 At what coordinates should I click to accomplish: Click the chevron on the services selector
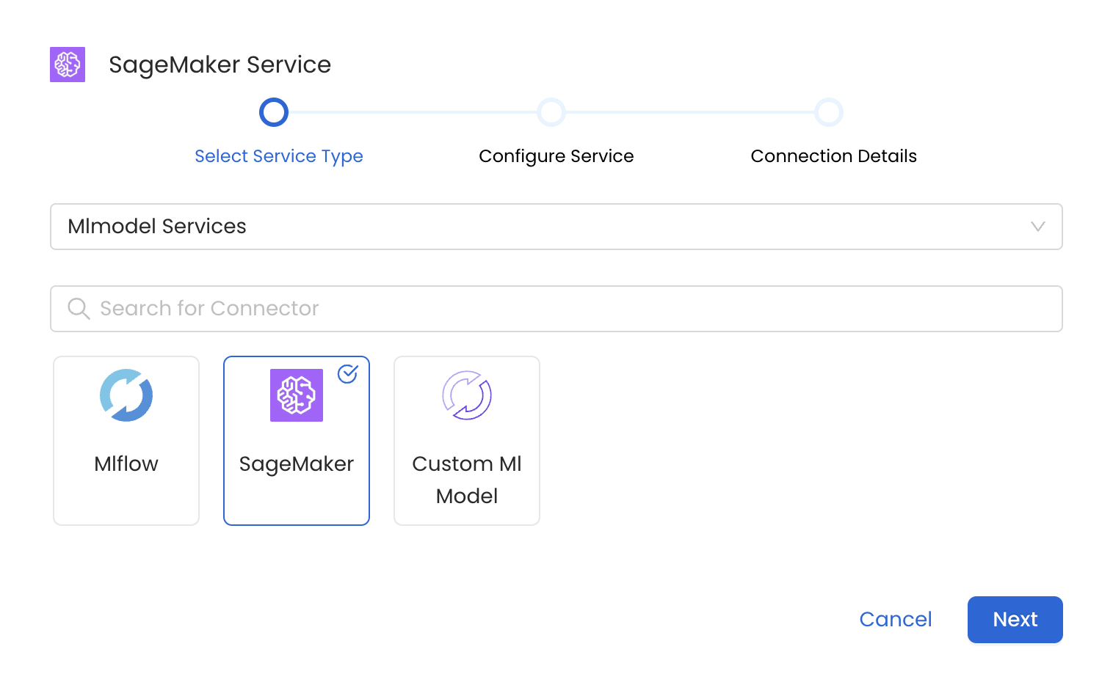(1037, 227)
